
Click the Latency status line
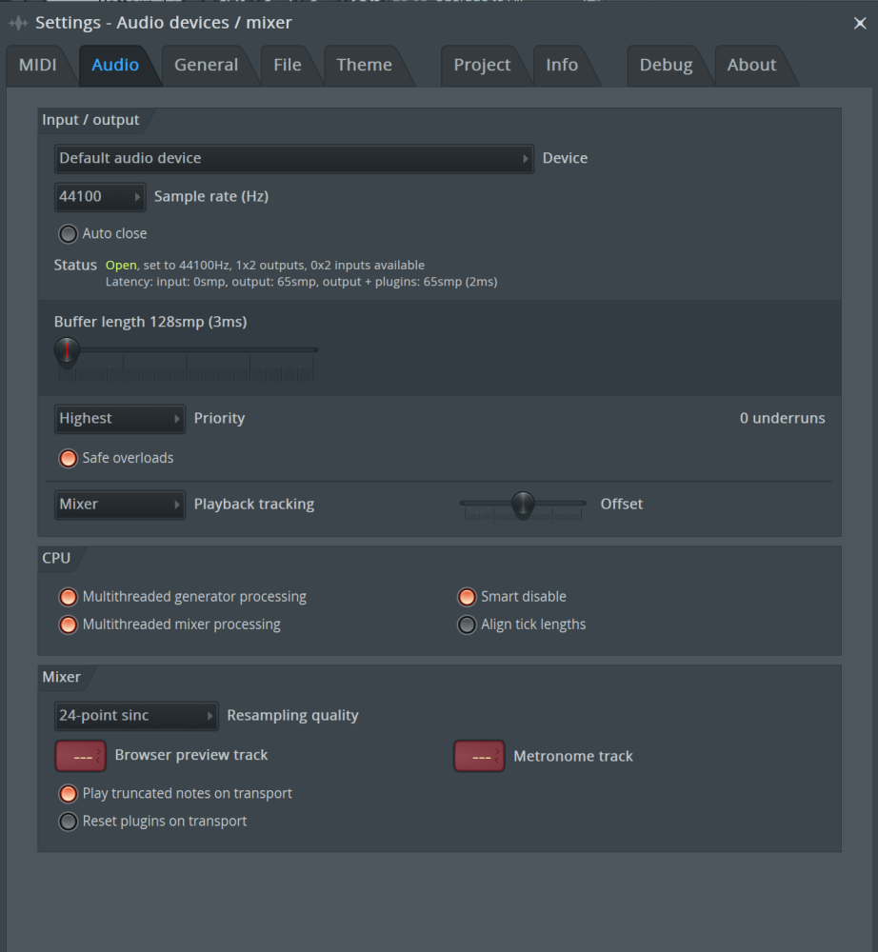tap(301, 282)
